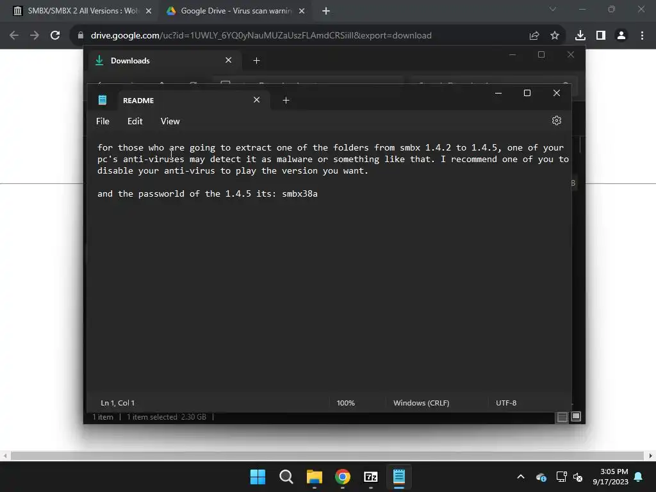Open the File menu in Notepad
The width and height of the screenshot is (656, 492).
[102, 121]
